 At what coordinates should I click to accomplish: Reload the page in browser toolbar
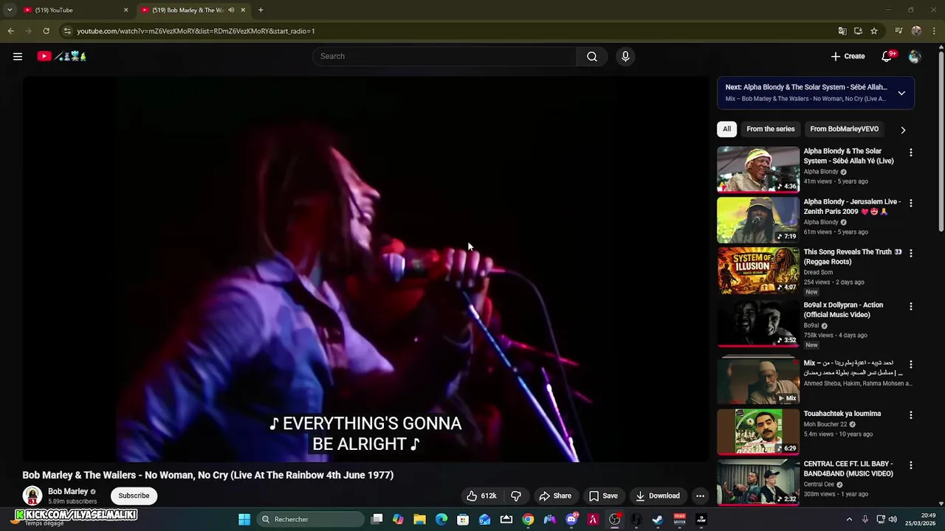pos(46,31)
